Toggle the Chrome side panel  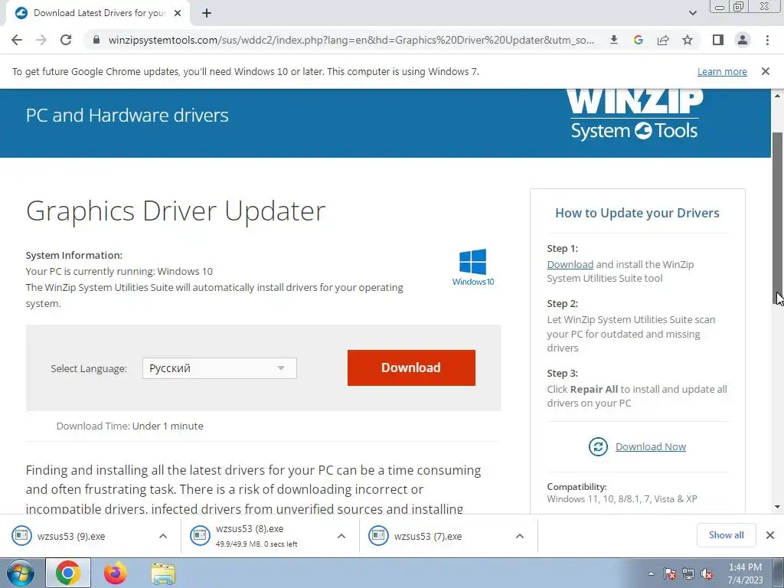pyautogui.click(x=718, y=40)
